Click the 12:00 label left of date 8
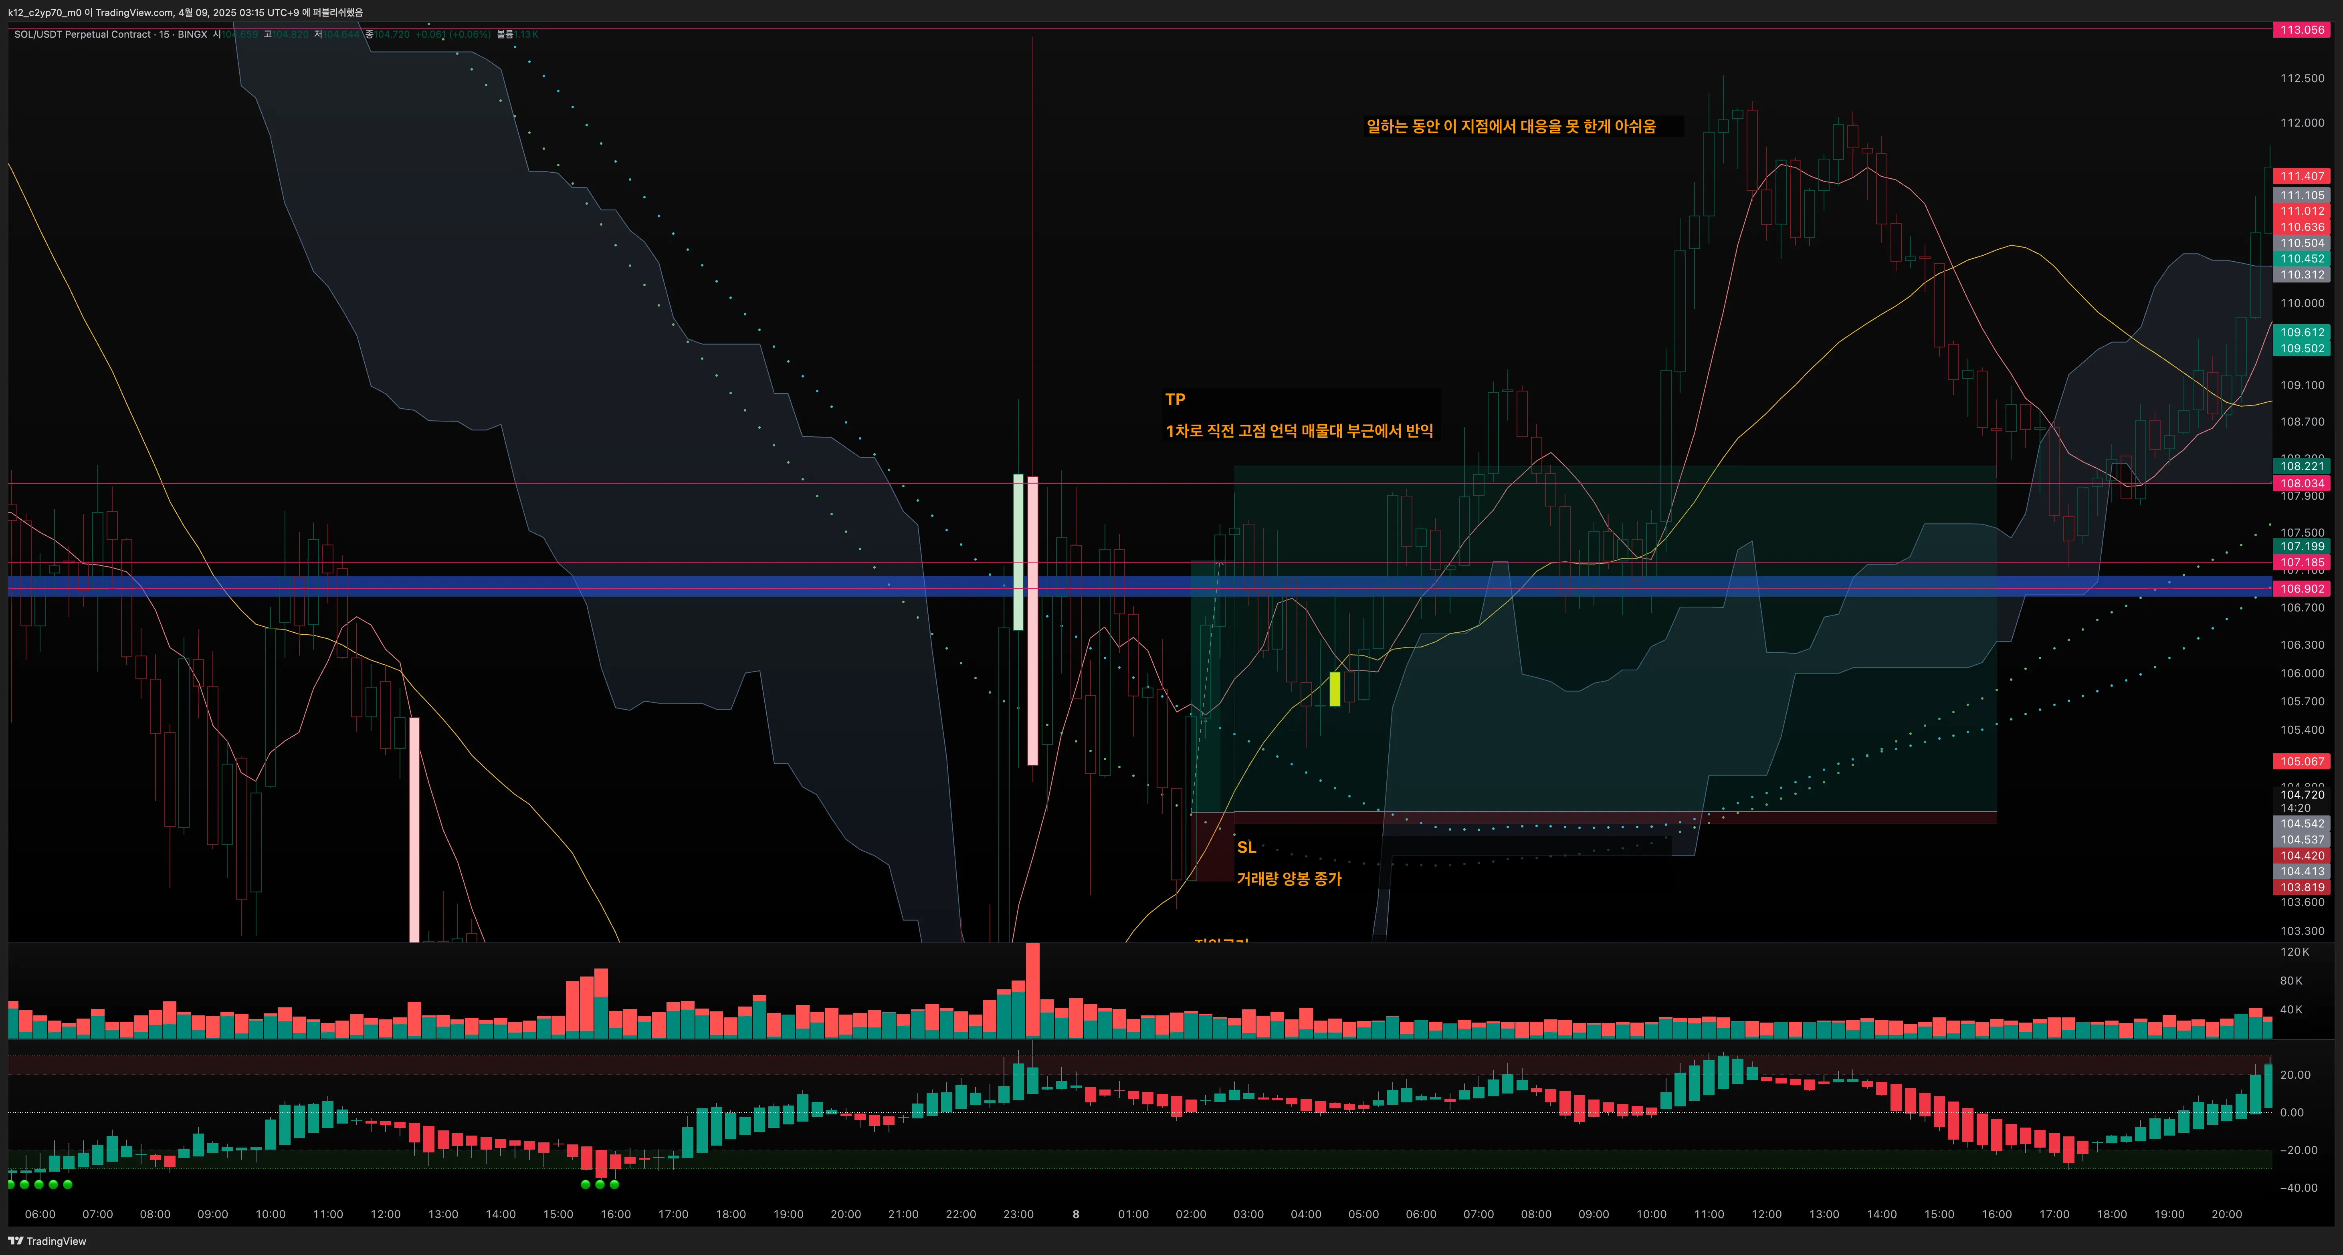Image resolution: width=2343 pixels, height=1255 pixels. [x=386, y=1214]
